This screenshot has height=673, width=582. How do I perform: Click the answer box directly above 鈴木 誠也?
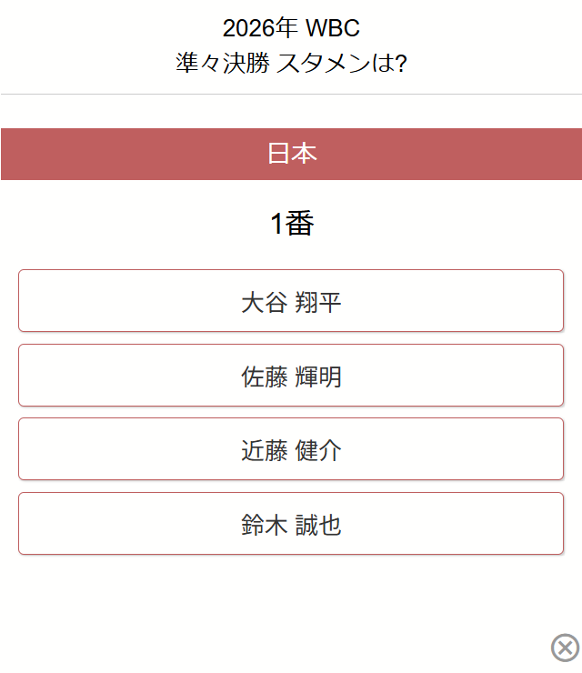point(291,449)
